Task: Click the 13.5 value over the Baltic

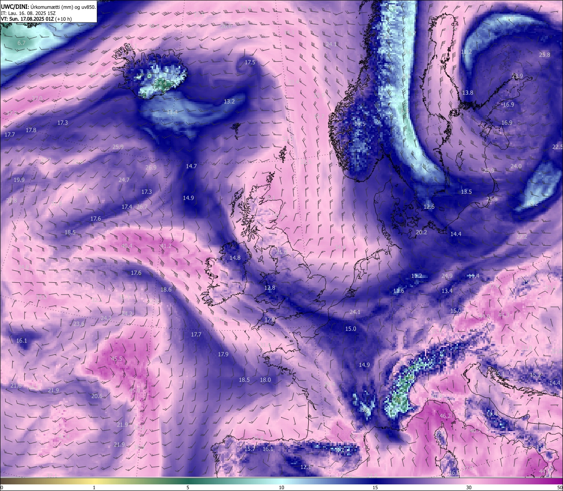Action: [x=466, y=192]
